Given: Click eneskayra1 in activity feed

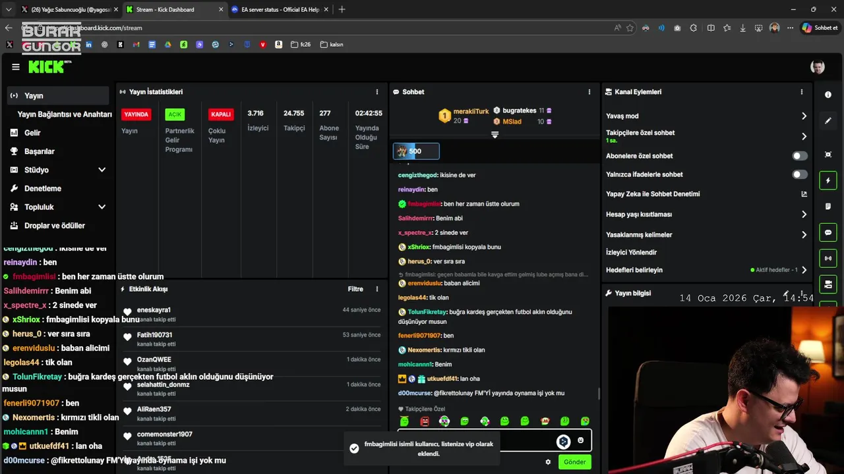Looking at the screenshot, I should pos(154,310).
